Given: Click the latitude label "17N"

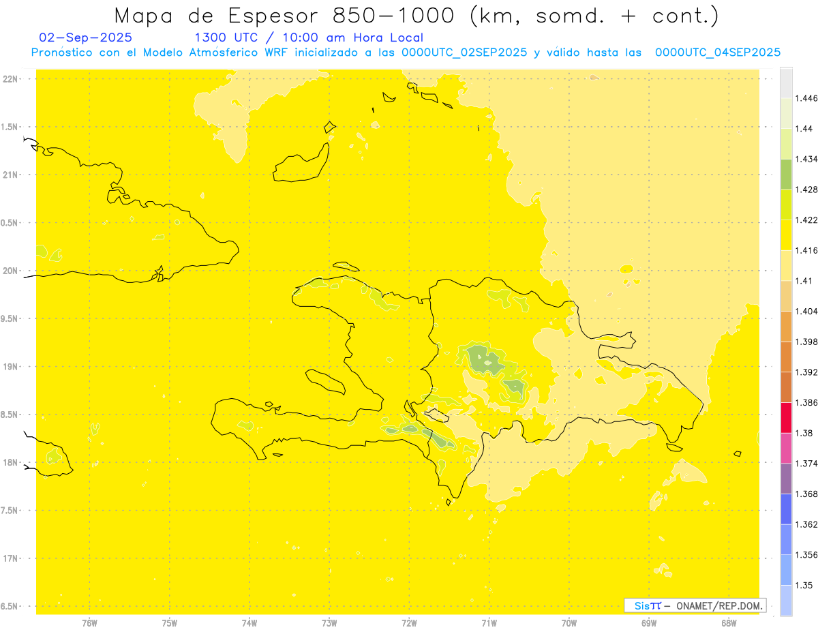Looking at the screenshot, I should pos(11,558).
